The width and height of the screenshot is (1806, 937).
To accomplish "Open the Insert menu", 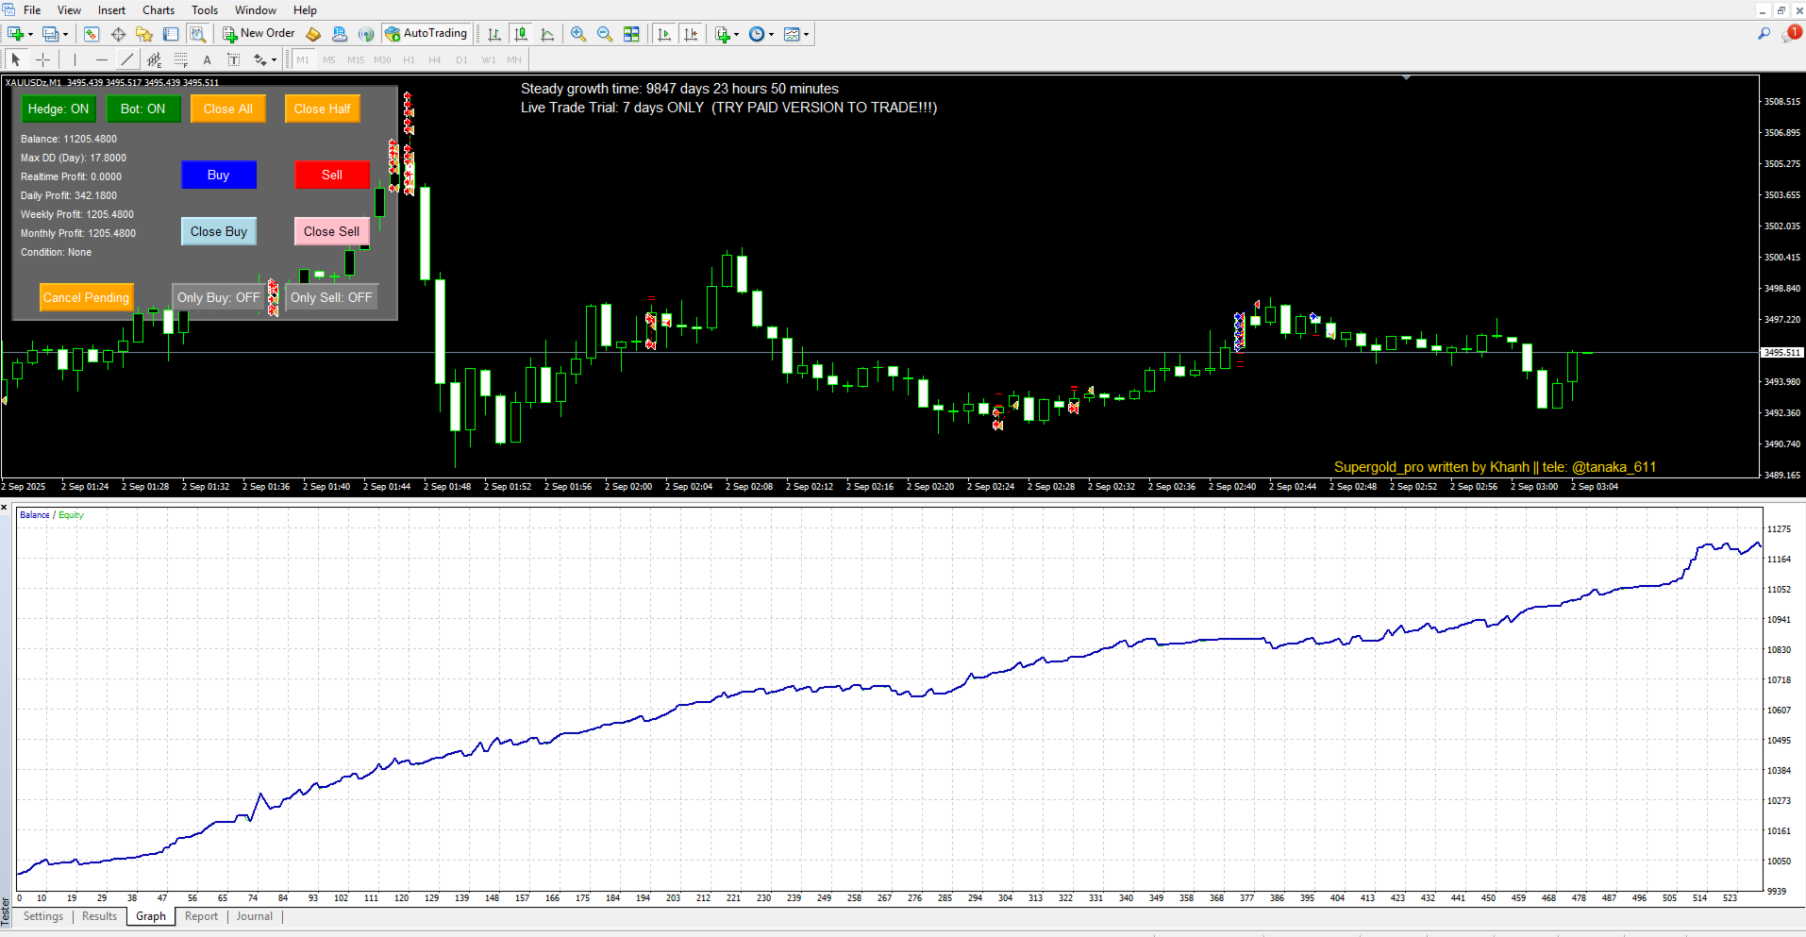I will pos(111,10).
